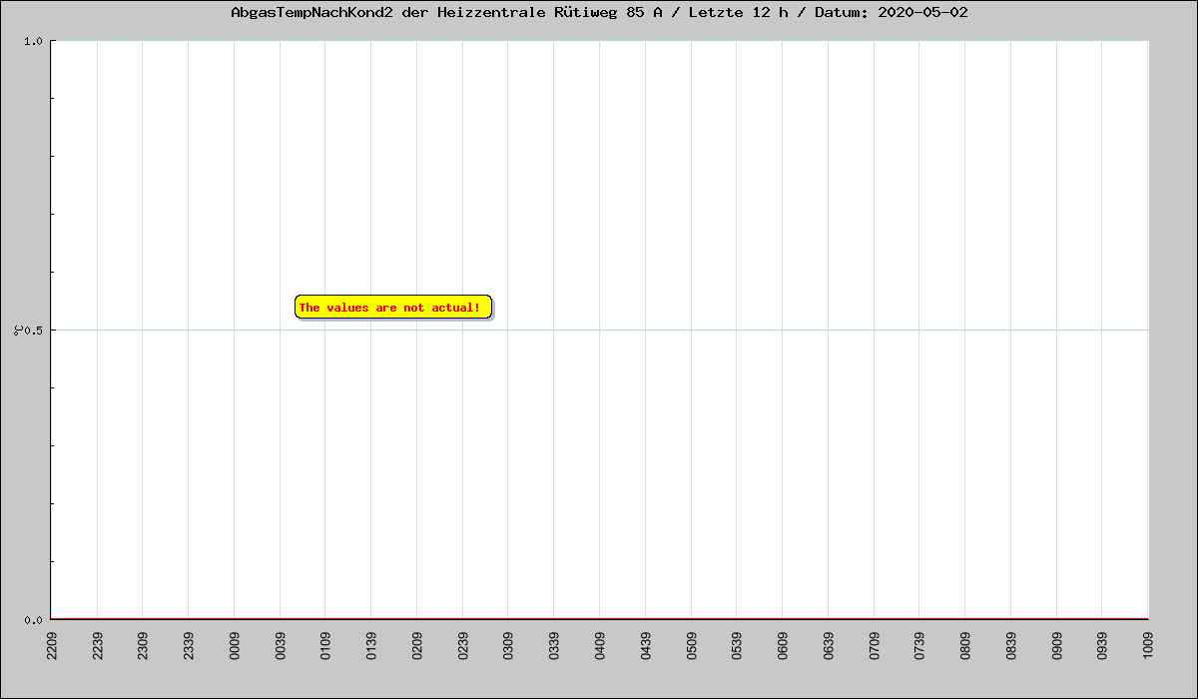
Task: Click the 2209 time label
Action: [x=52, y=646]
